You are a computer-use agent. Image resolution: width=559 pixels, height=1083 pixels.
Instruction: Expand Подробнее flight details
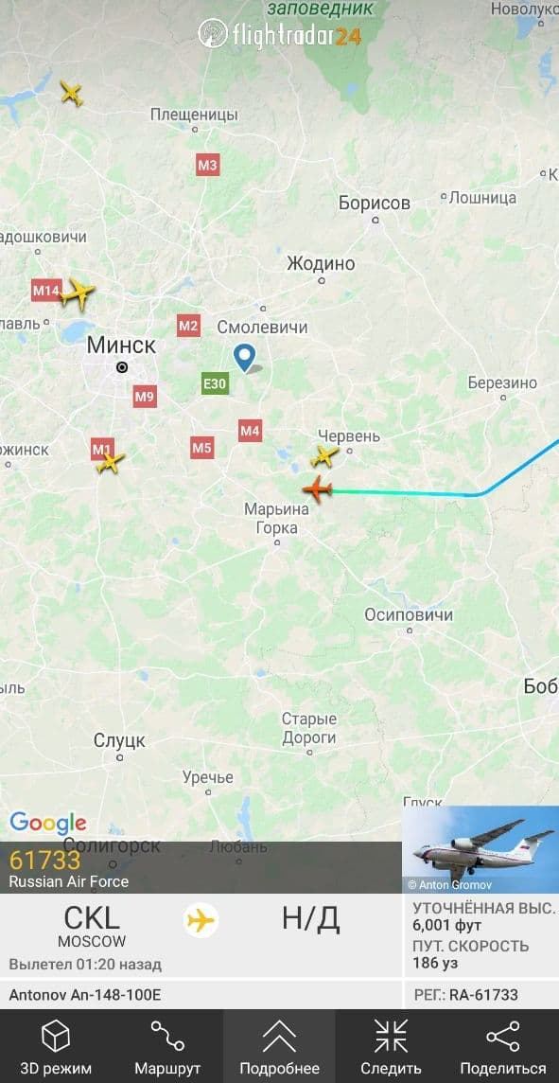[x=280, y=1047]
